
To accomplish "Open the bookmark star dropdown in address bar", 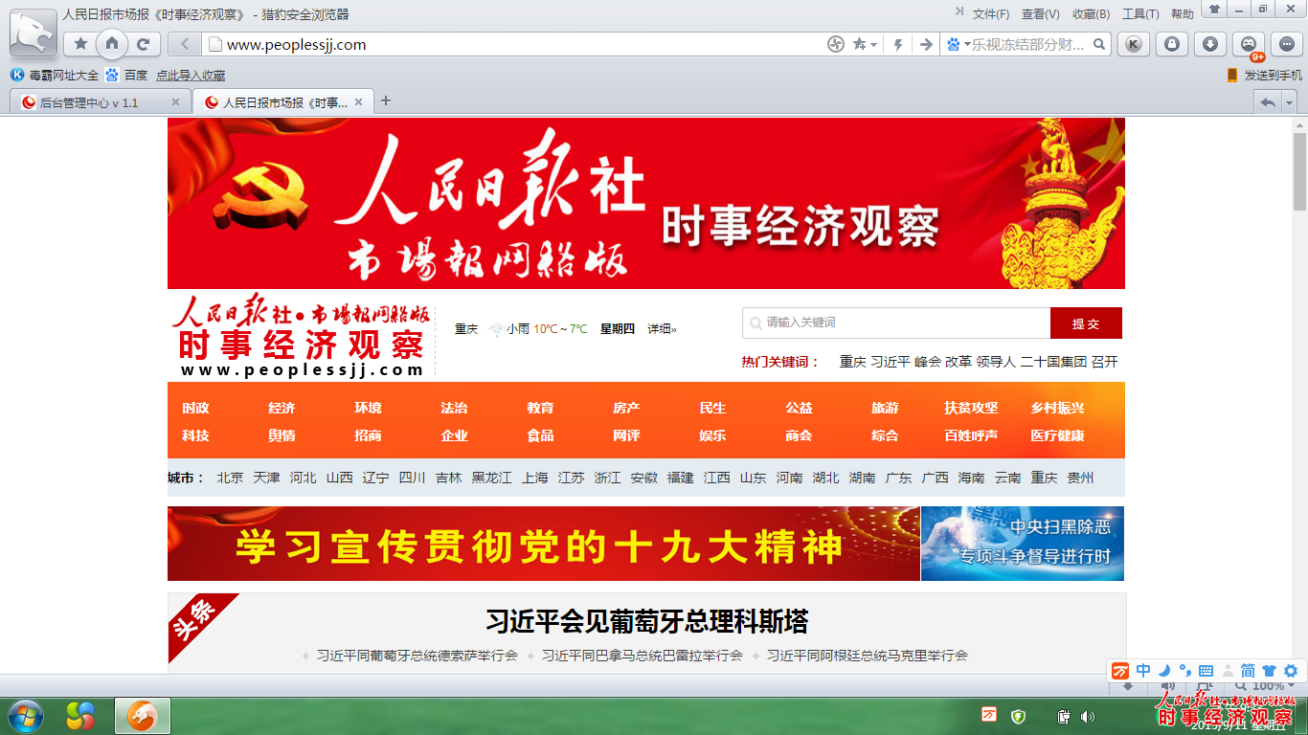I will click(x=866, y=44).
